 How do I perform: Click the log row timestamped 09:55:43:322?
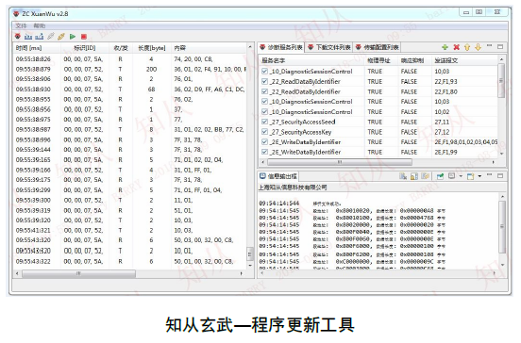click(x=130, y=261)
